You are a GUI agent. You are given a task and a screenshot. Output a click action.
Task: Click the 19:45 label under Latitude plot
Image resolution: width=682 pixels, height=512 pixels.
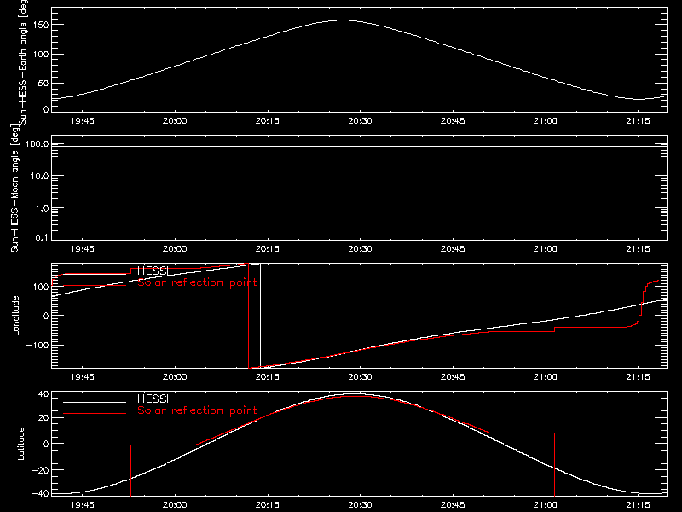82,505
